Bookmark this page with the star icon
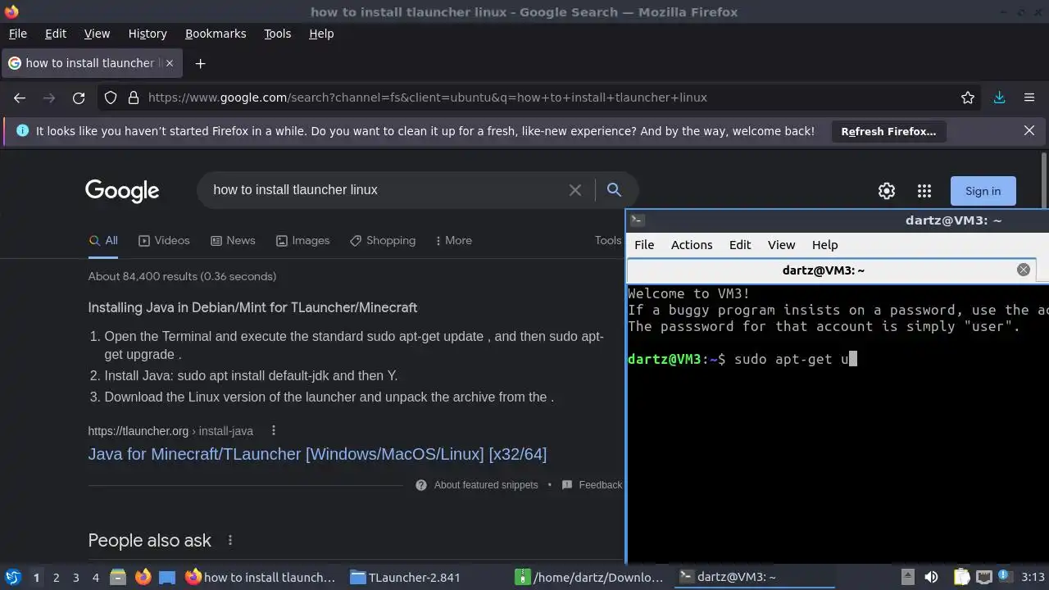 [x=968, y=98]
